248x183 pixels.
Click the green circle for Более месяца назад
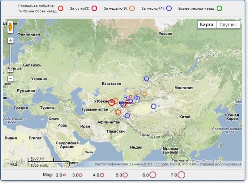click(x=219, y=8)
